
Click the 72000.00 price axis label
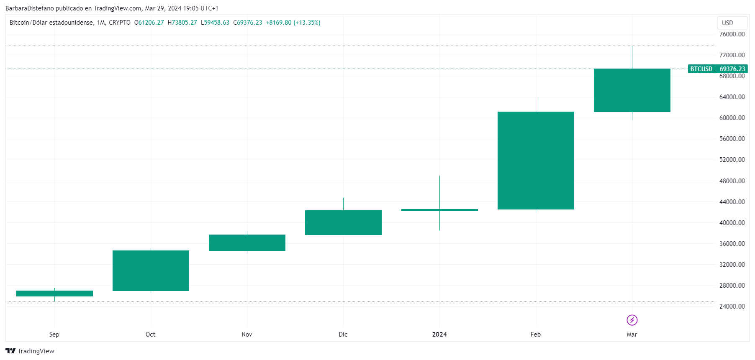click(x=732, y=55)
